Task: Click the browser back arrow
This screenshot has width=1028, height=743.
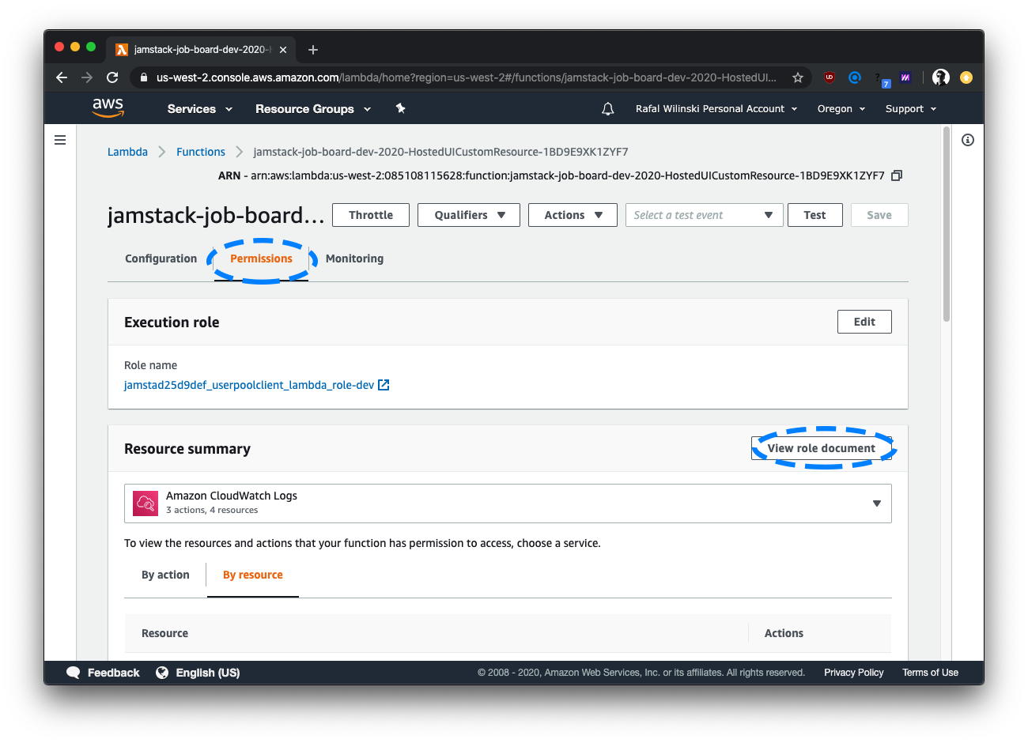Action: click(x=62, y=77)
